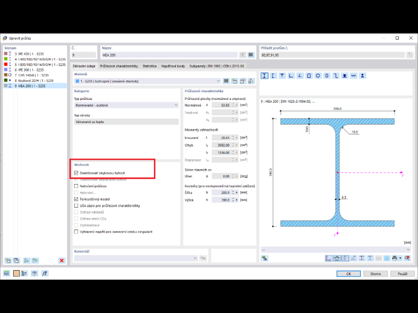Open arrow menu beside Normálová A value
Viewport: 418px width, 313px height.
(x=237, y=105)
